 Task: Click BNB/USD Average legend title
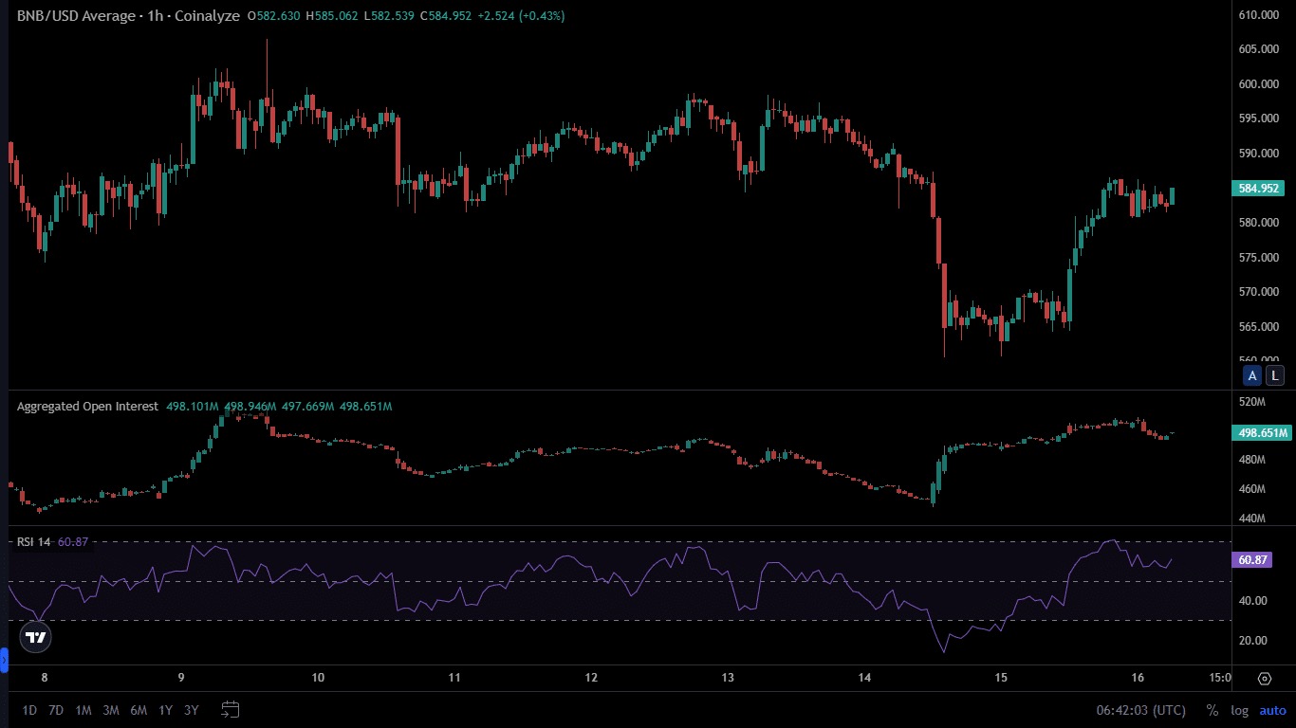coord(128,16)
